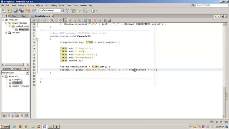The image size is (229, 129).
Task: Switch to the Files tab
Action: 14,16
